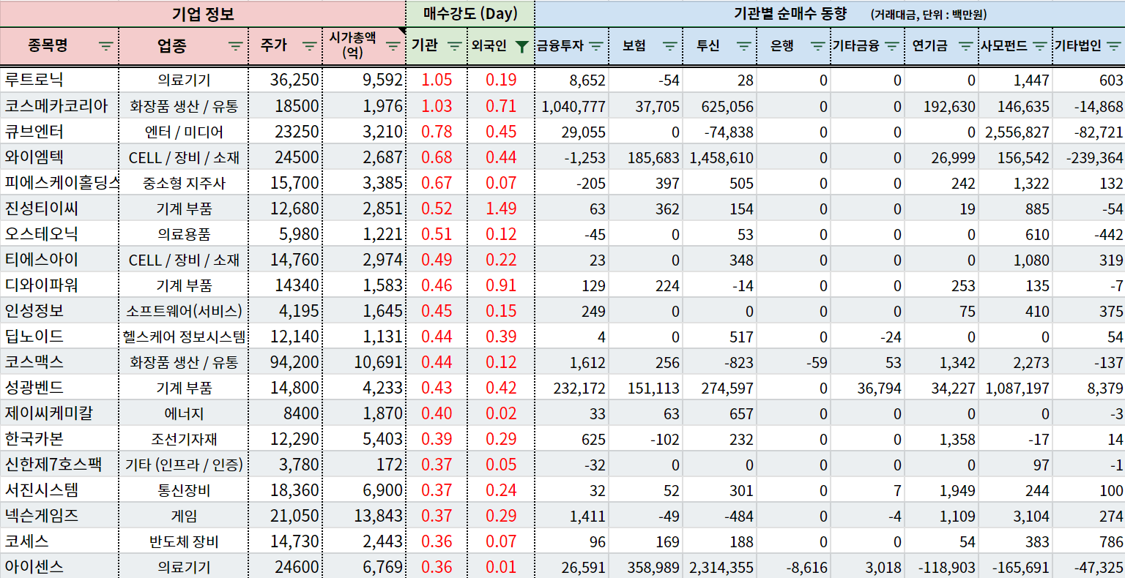The height and width of the screenshot is (578, 1125).
Task: Select the 1.05 기관 strength cell
Action: pyautogui.click(x=437, y=80)
